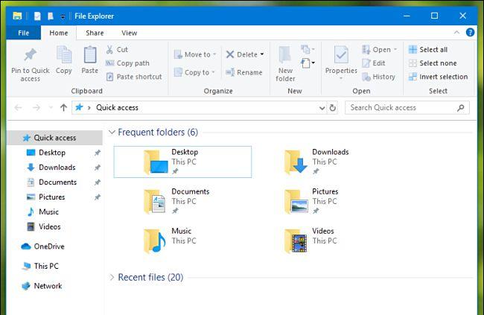Collapse the Frequent folders group
Viewport: 484px width, 315px height.
[x=112, y=132]
